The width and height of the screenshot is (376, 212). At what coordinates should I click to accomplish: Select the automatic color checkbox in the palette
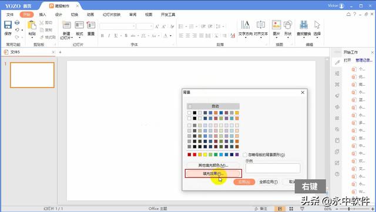point(190,106)
